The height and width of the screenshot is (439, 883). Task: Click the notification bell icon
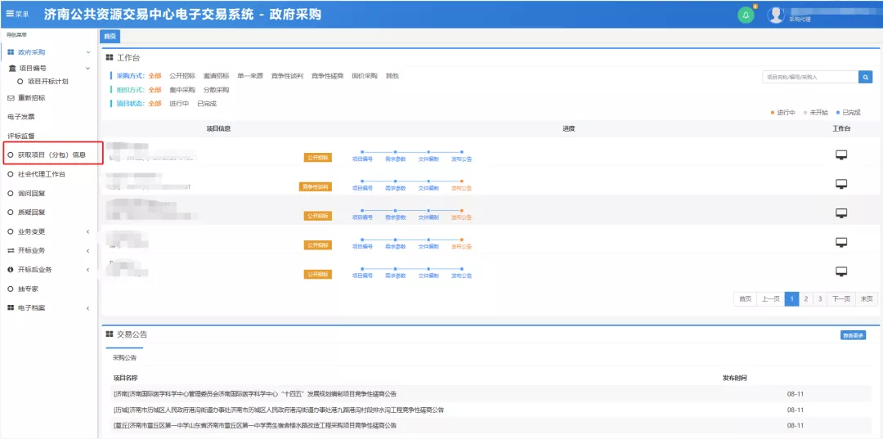pyautogui.click(x=746, y=15)
